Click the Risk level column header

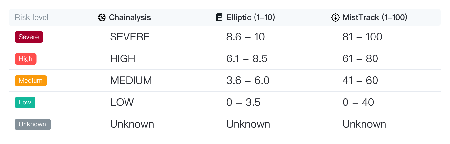(x=32, y=17)
